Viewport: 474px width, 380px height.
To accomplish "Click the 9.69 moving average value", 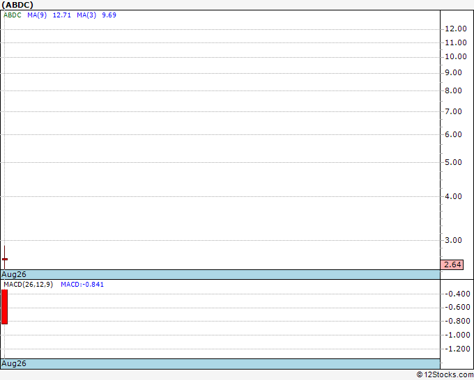I will [x=109, y=15].
